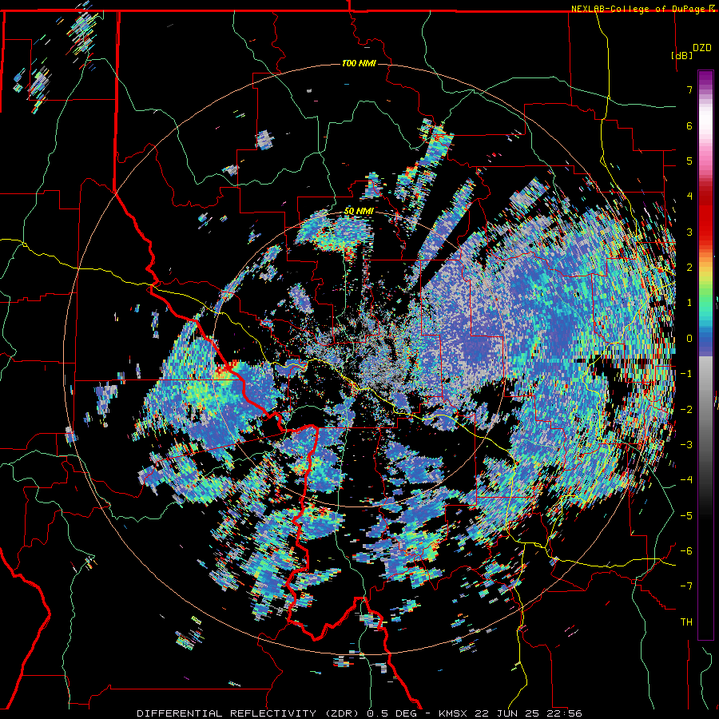Click the 22 JUN 25 date text
The height and width of the screenshot is (719, 719).
pyautogui.click(x=507, y=713)
